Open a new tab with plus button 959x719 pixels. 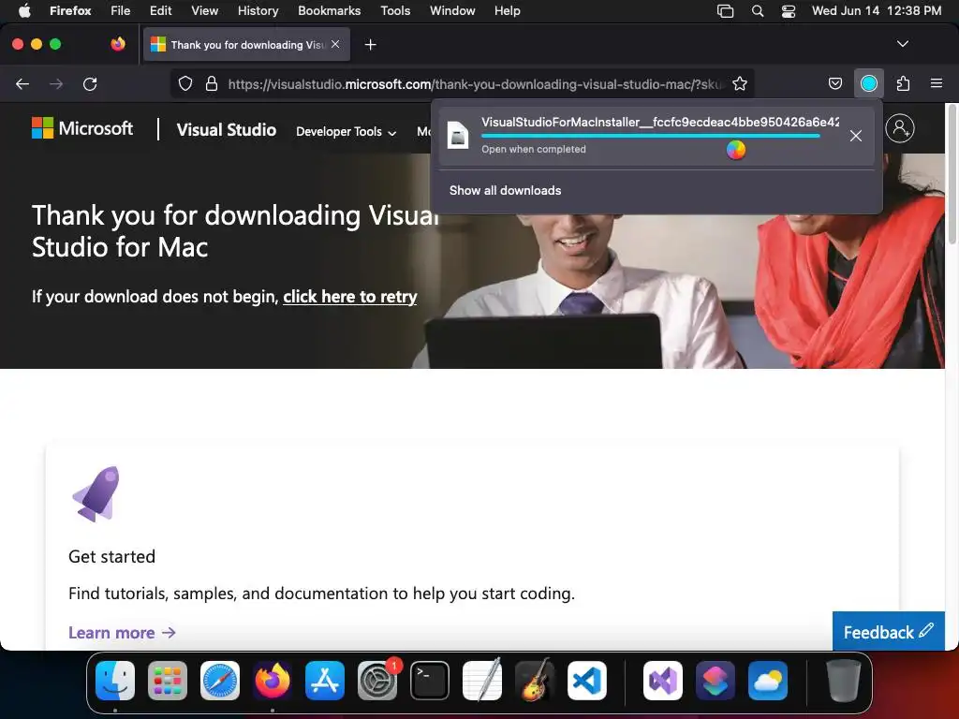tap(370, 45)
